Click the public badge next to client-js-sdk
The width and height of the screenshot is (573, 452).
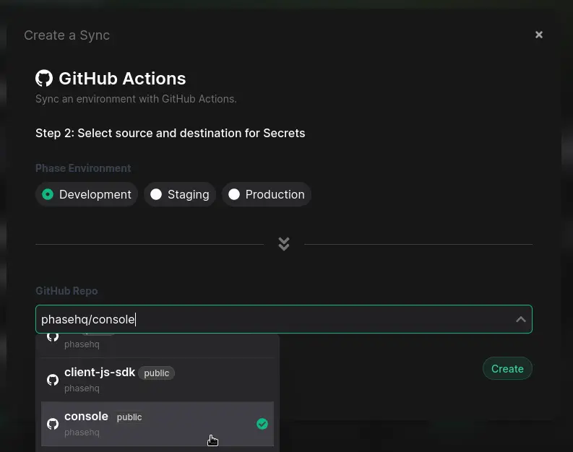pos(156,373)
